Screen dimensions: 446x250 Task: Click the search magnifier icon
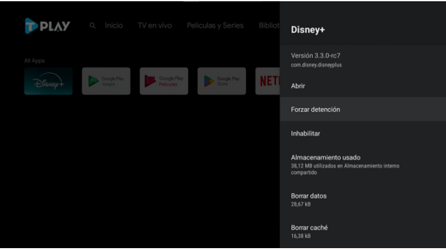coord(92,25)
